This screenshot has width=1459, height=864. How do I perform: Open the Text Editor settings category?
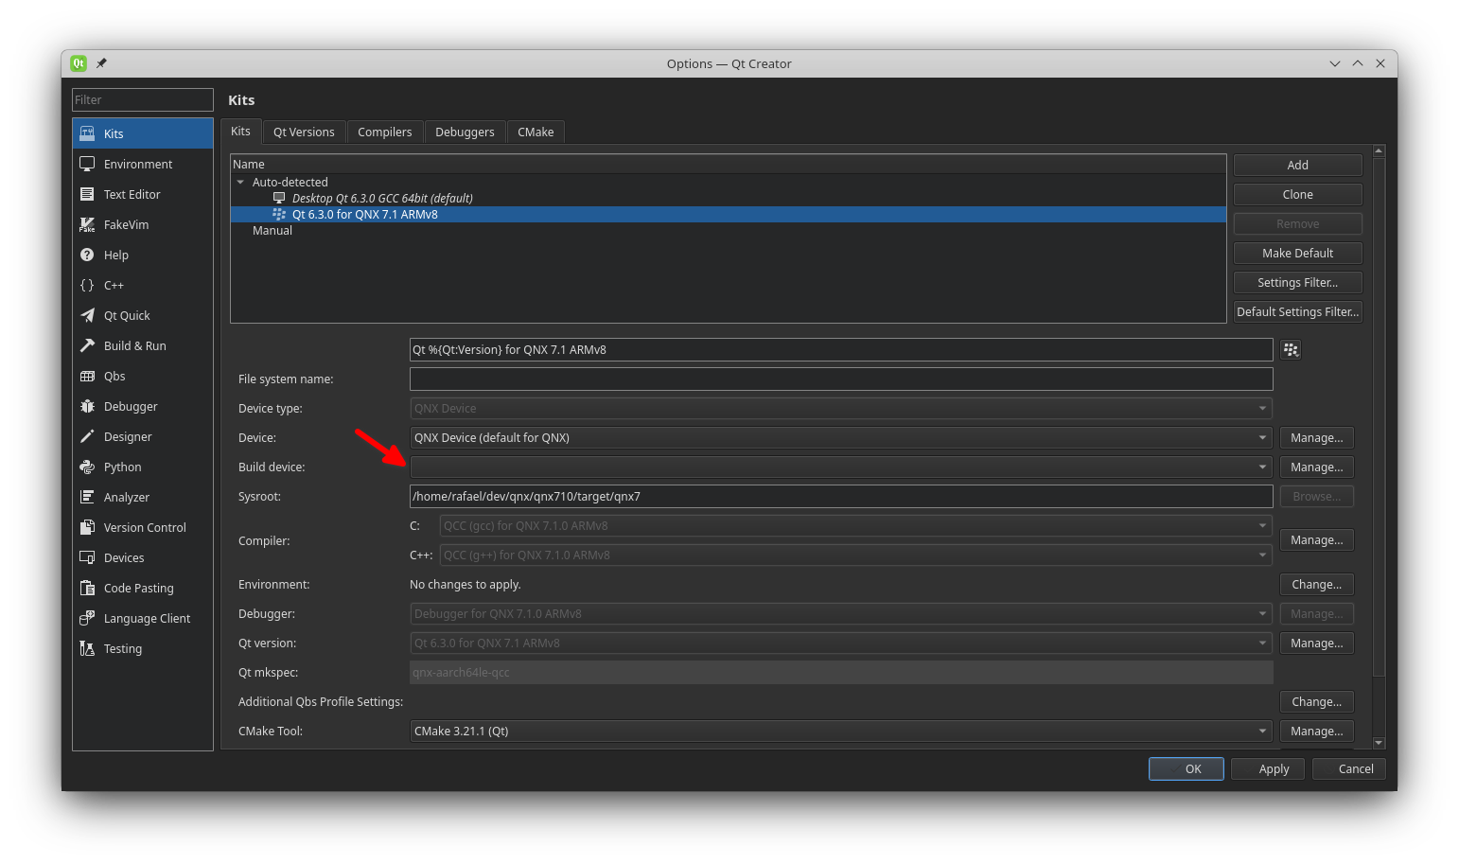tap(143, 194)
